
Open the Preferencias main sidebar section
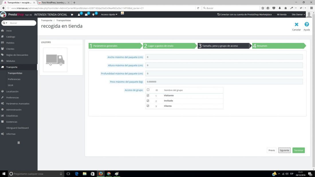(x=12, y=98)
